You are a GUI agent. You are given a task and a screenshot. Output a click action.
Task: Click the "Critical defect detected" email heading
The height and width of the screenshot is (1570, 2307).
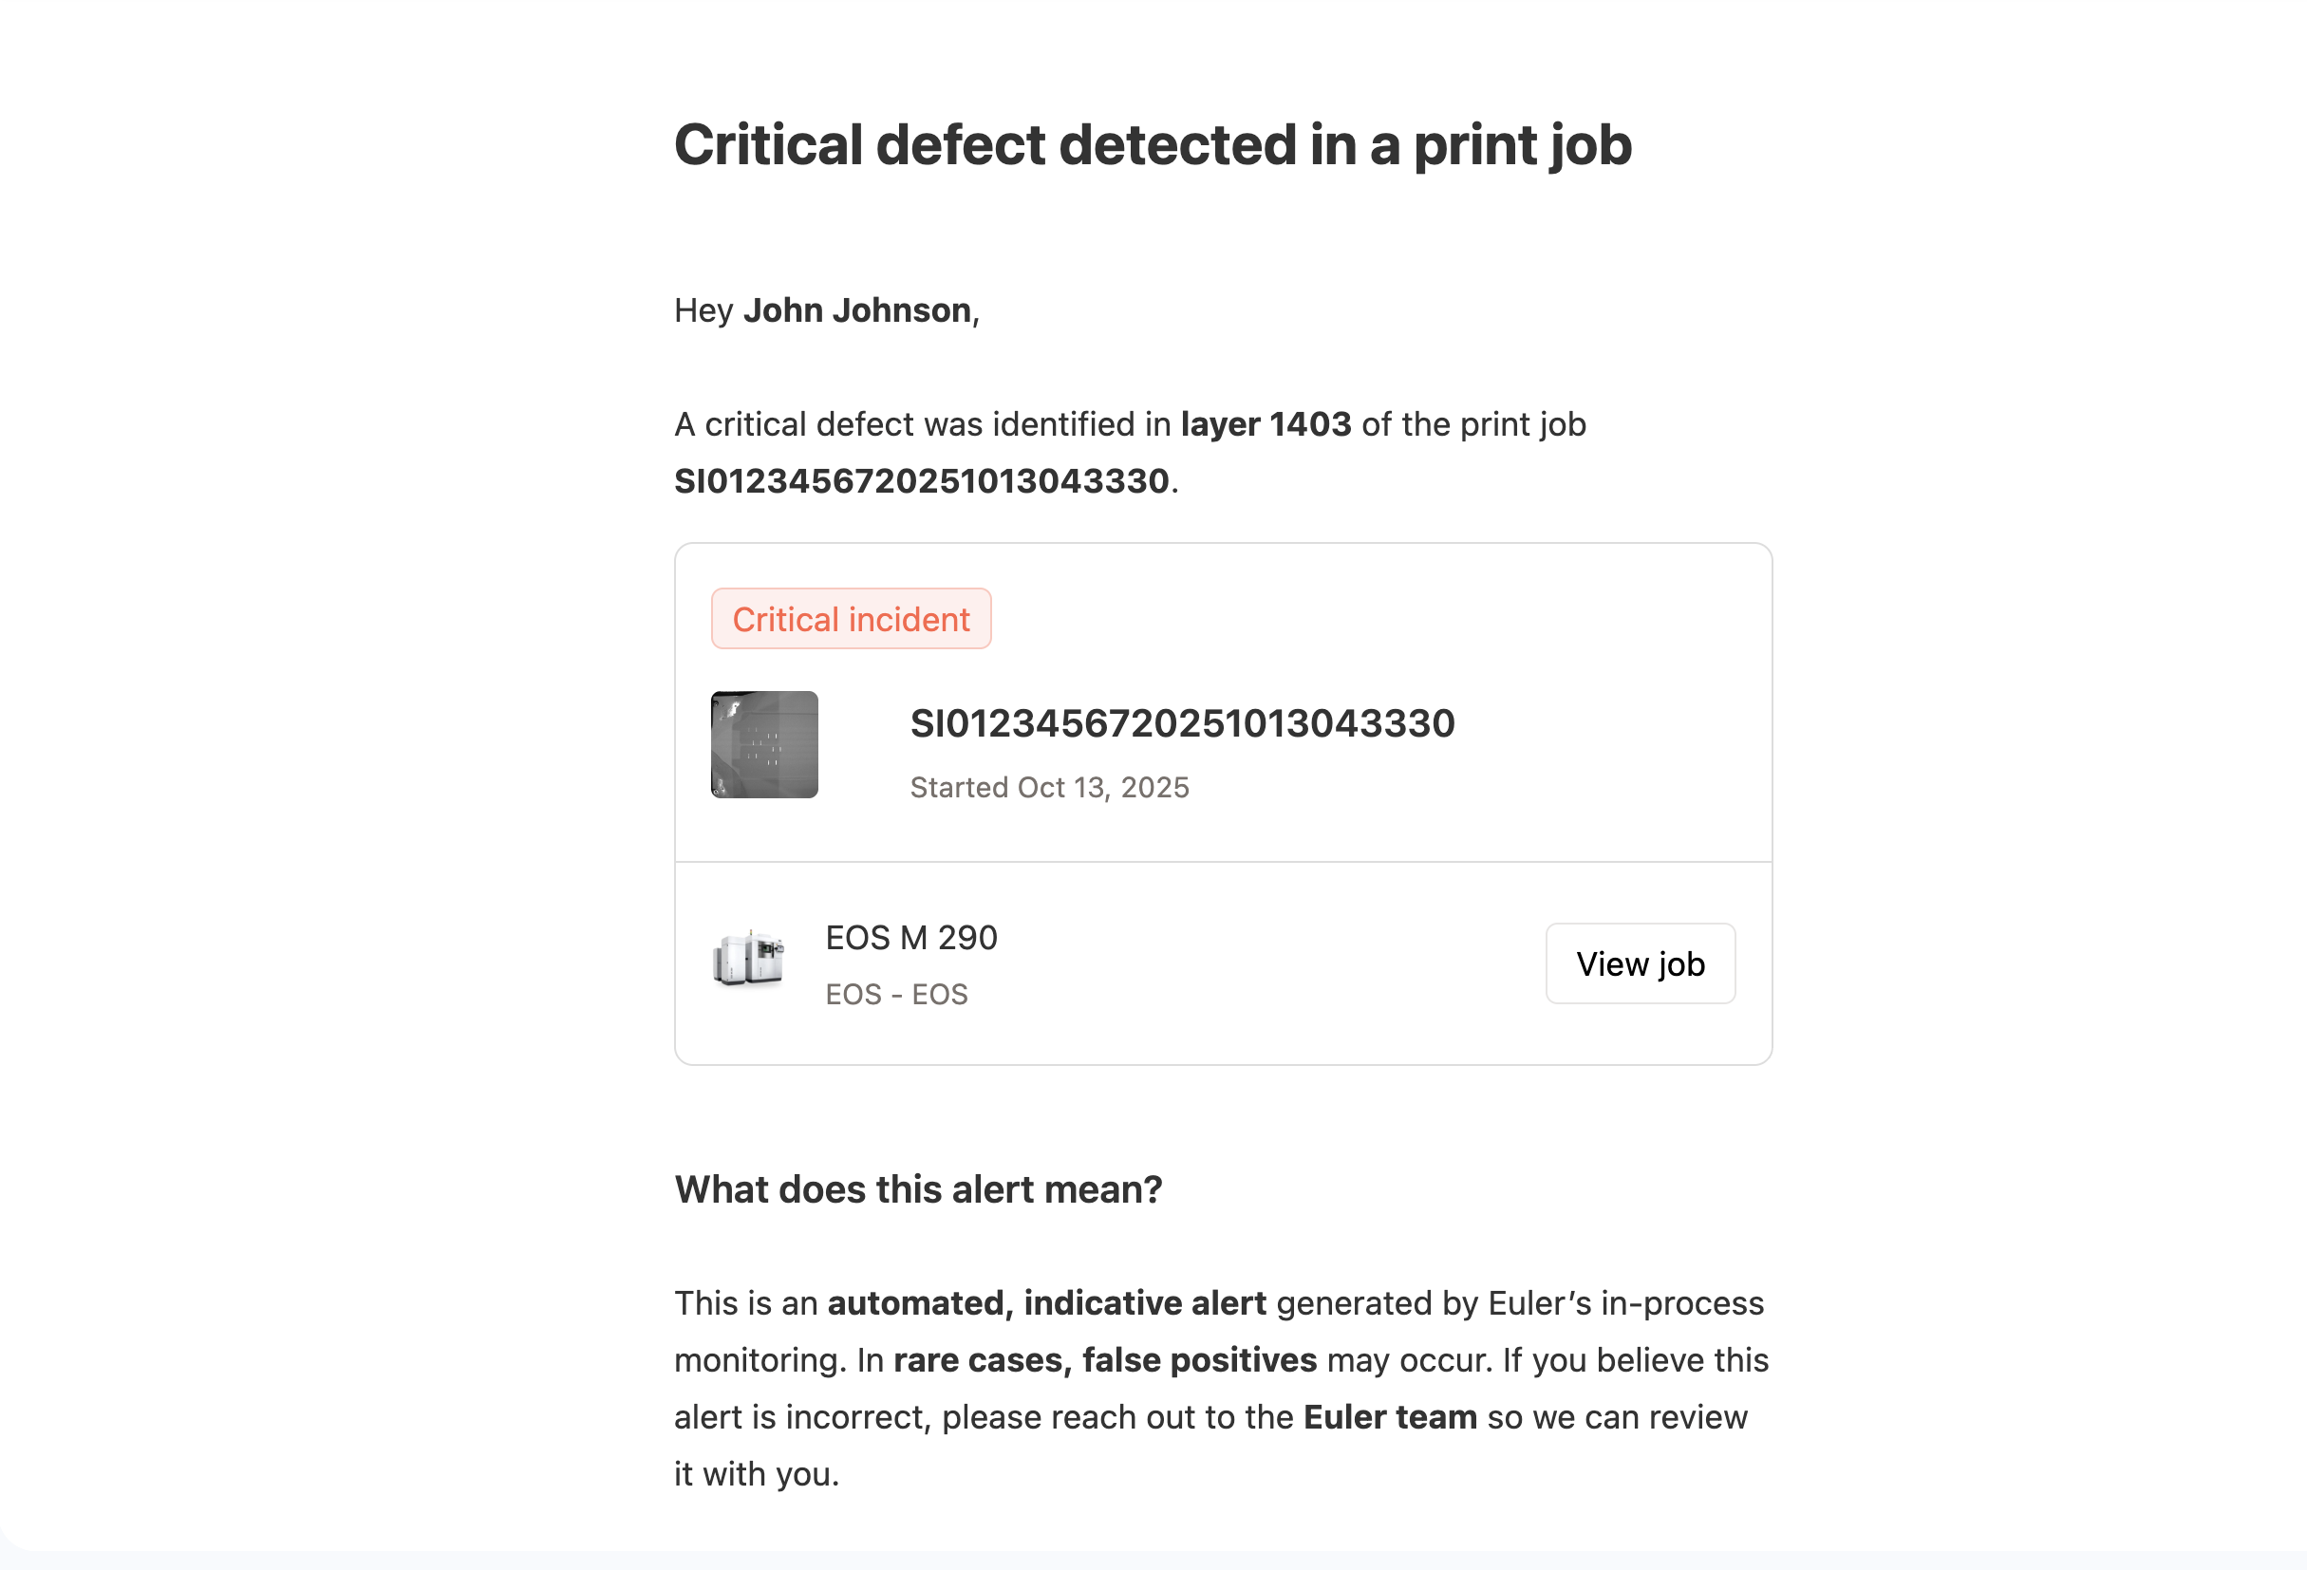pos(1153,145)
